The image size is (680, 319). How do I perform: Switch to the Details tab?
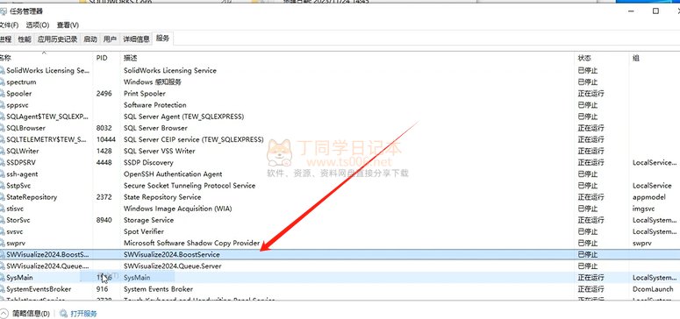coord(136,39)
